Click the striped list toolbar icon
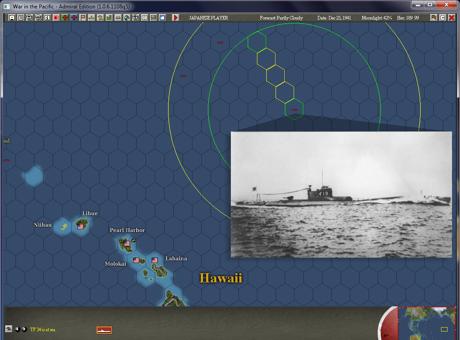Image resolution: width=460 pixels, height=340 pixels. 153,18
